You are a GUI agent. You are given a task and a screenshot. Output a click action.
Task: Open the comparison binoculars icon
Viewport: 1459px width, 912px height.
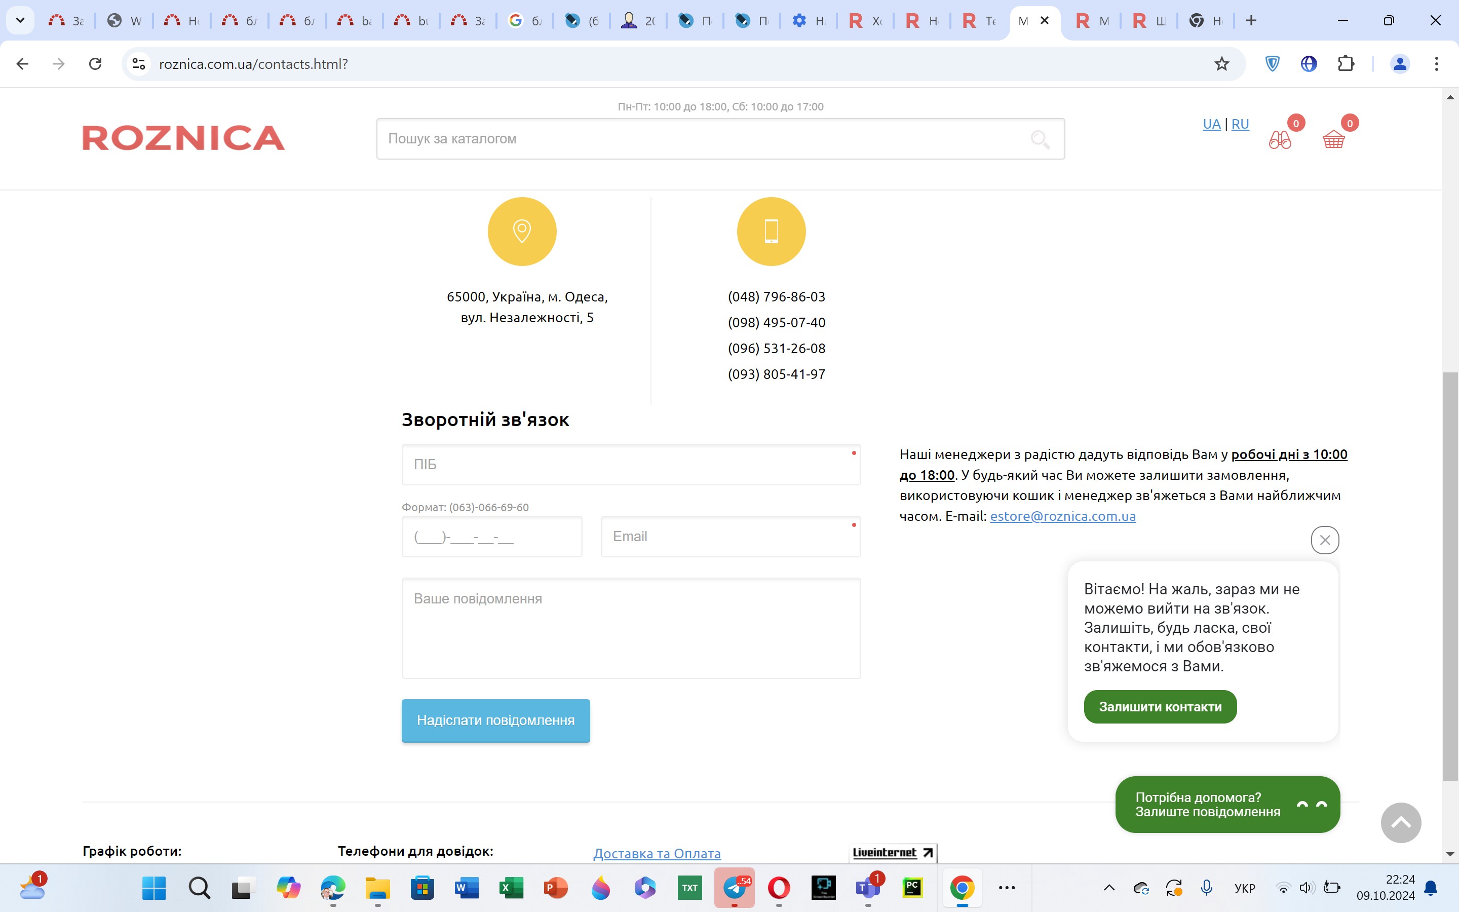[x=1279, y=140]
